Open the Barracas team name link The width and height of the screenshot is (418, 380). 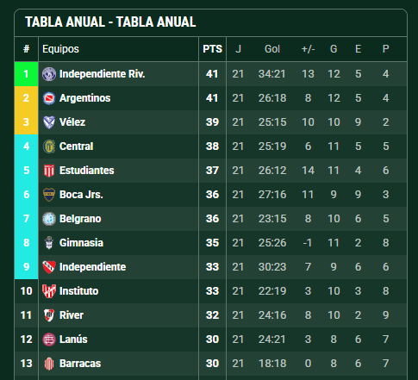pyautogui.click(x=80, y=364)
